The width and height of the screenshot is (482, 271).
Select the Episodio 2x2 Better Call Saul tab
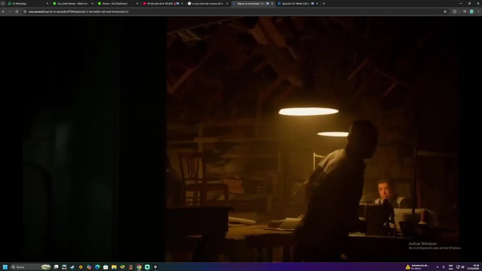tap(297, 3)
